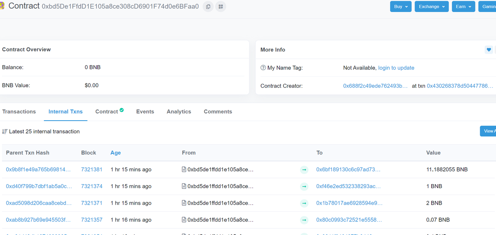
Task: Open recipient address 0x6bf189130c6c97ad73
Action: coord(348,169)
